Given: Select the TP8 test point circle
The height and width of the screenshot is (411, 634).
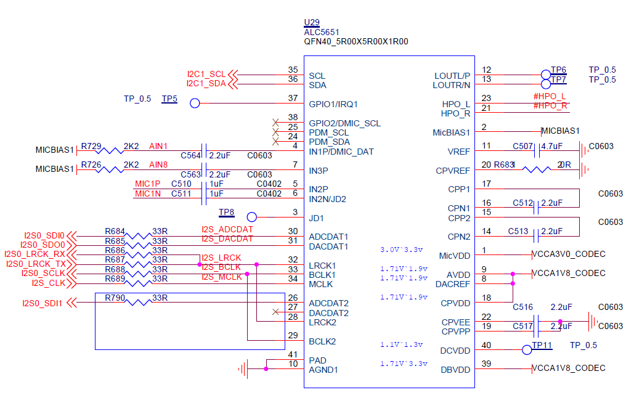Looking at the screenshot, I should tap(252, 218).
